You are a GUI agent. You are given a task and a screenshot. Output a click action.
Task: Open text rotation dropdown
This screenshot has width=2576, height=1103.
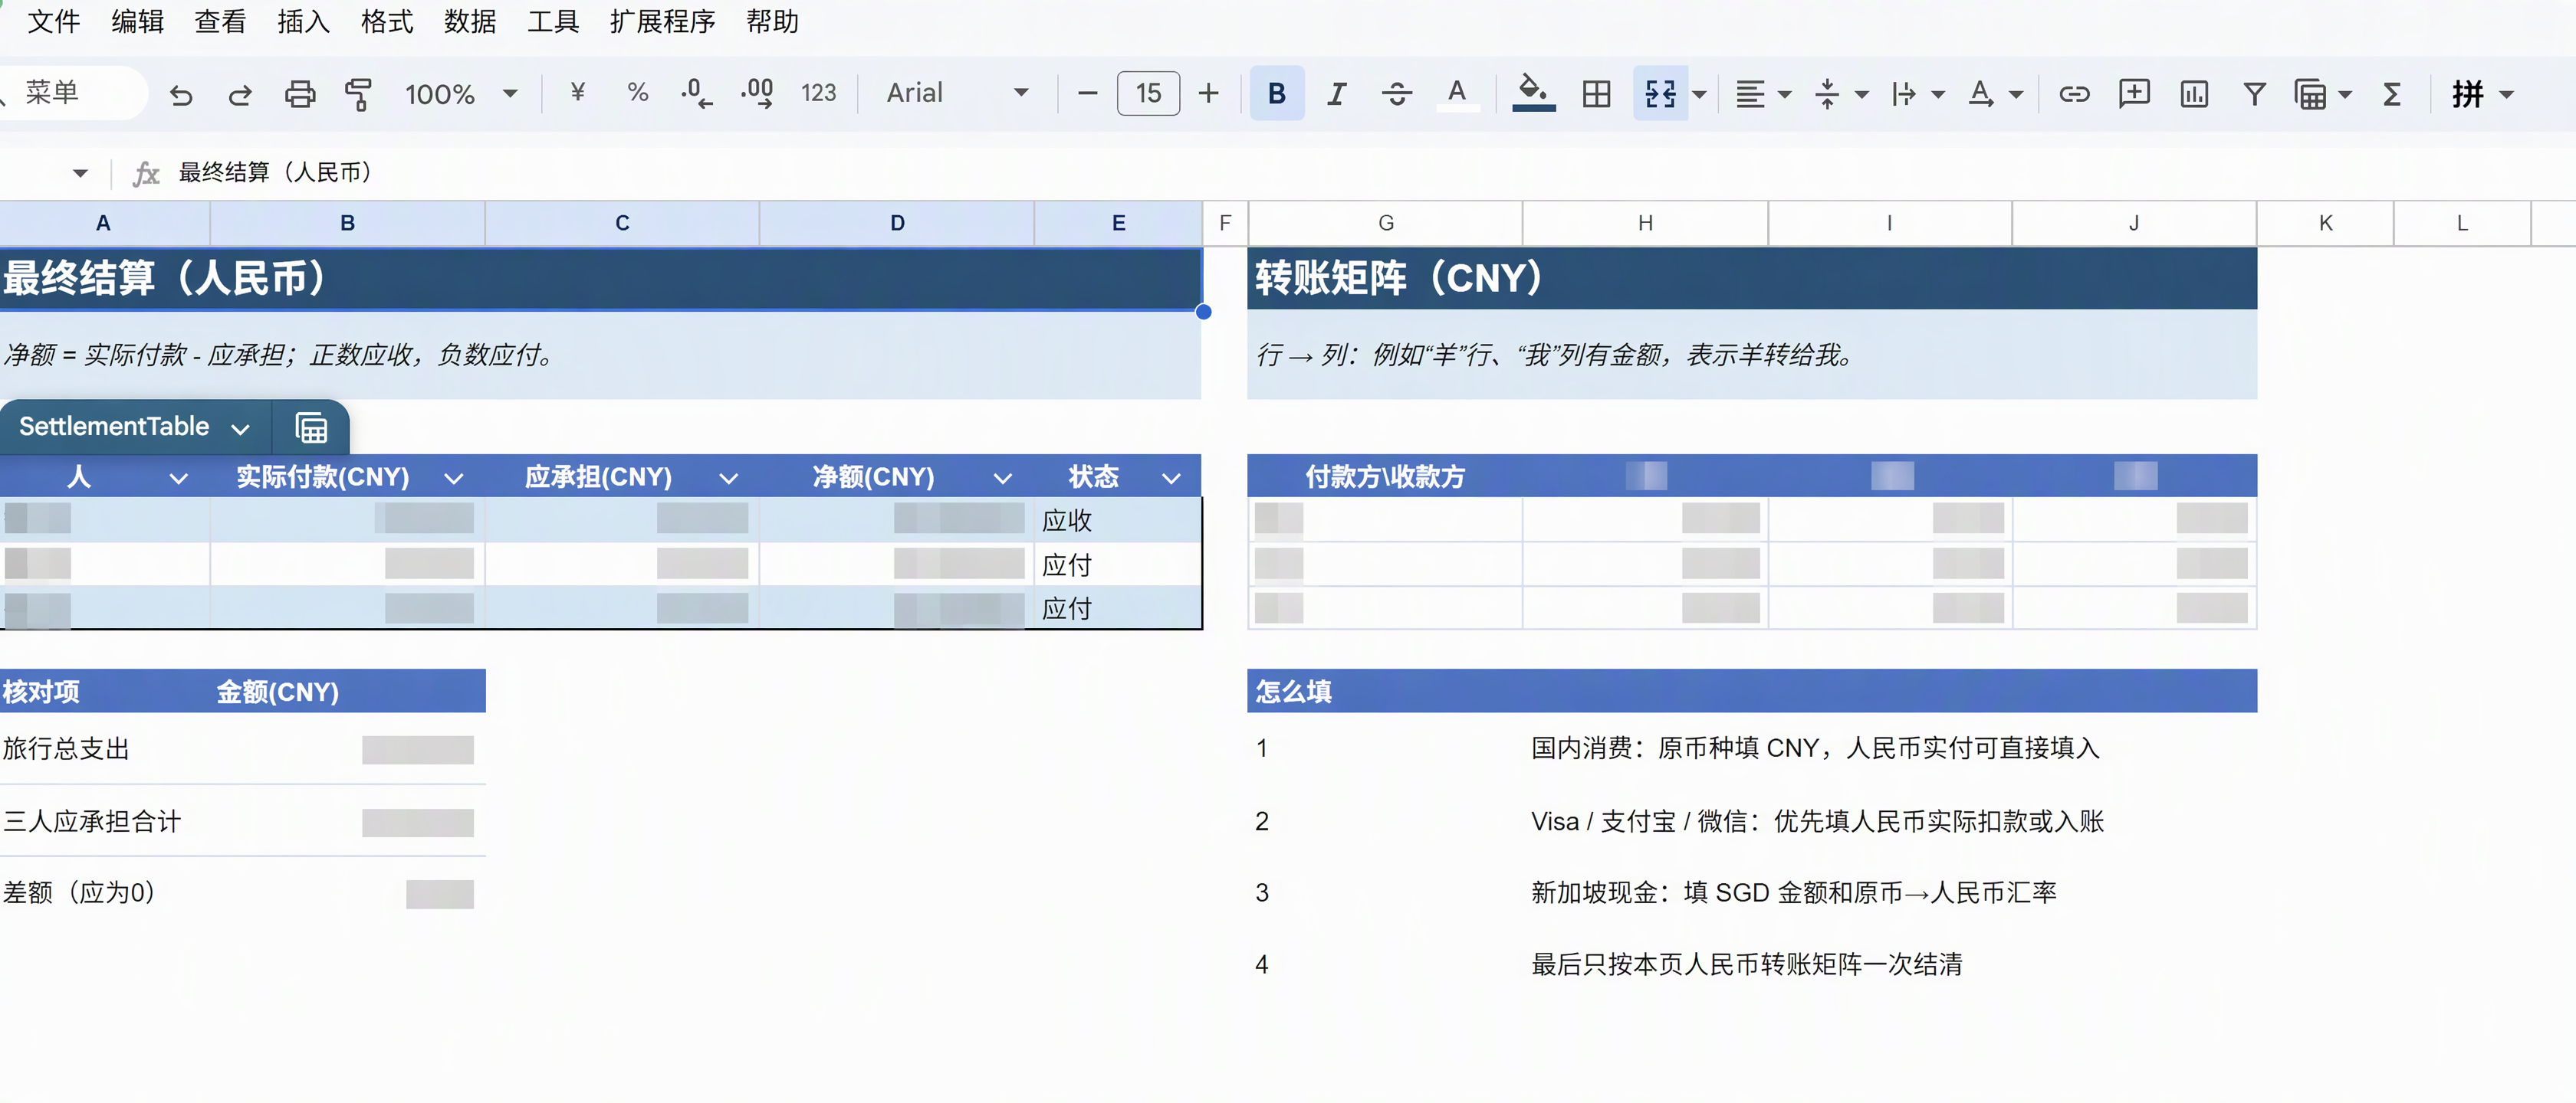1995,94
